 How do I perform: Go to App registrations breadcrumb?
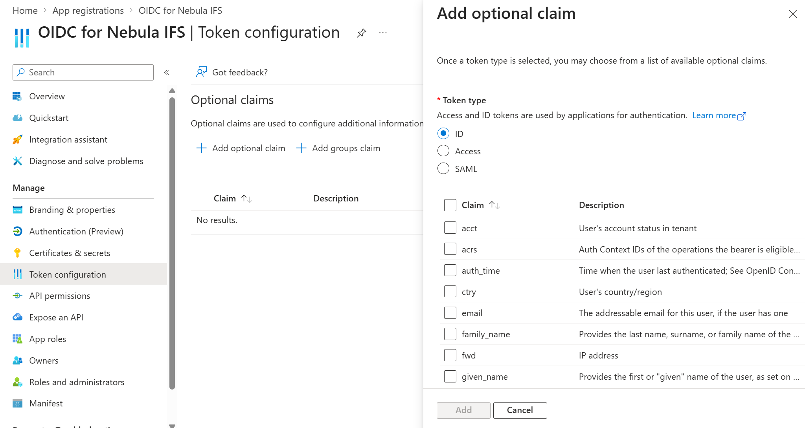tap(88, 11)
